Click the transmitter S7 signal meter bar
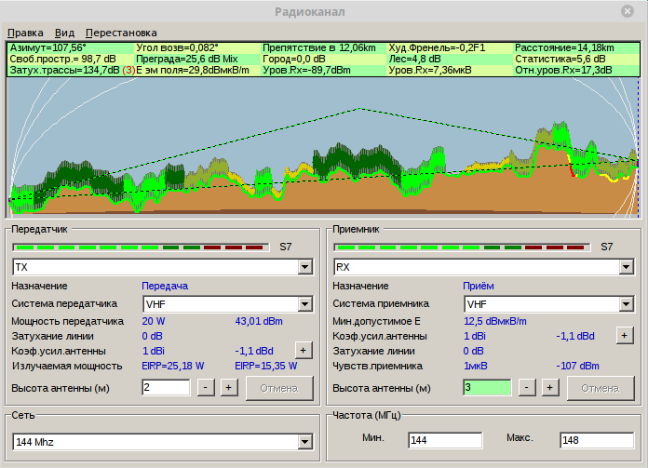The height and width of the screenshot is (468, 648). [142, 247]
